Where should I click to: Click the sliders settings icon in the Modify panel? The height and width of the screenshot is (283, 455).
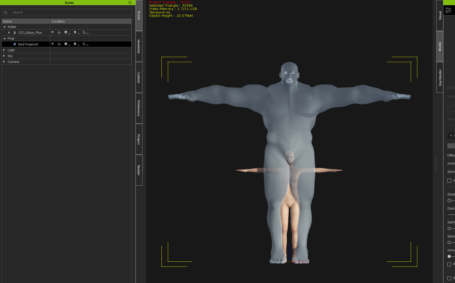tap(448, 10)
